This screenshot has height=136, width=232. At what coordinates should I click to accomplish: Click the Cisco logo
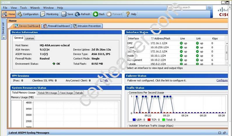pyautogui.click(x=223, y=12)
